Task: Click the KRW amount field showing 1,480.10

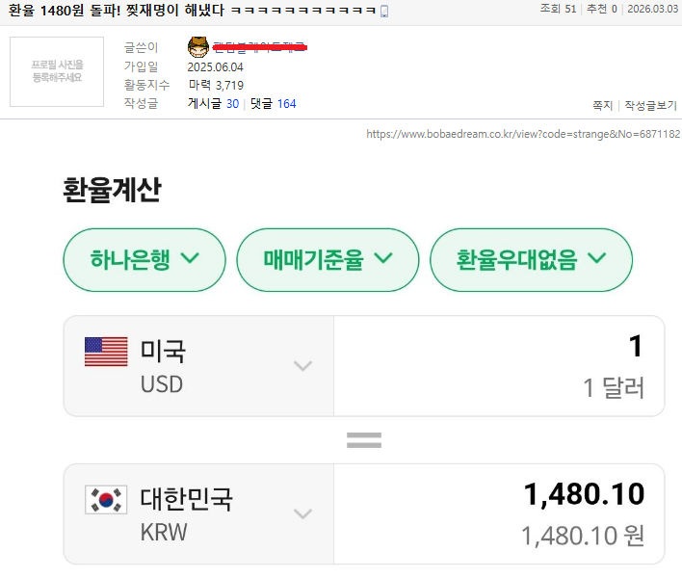Action: [499, 495]
